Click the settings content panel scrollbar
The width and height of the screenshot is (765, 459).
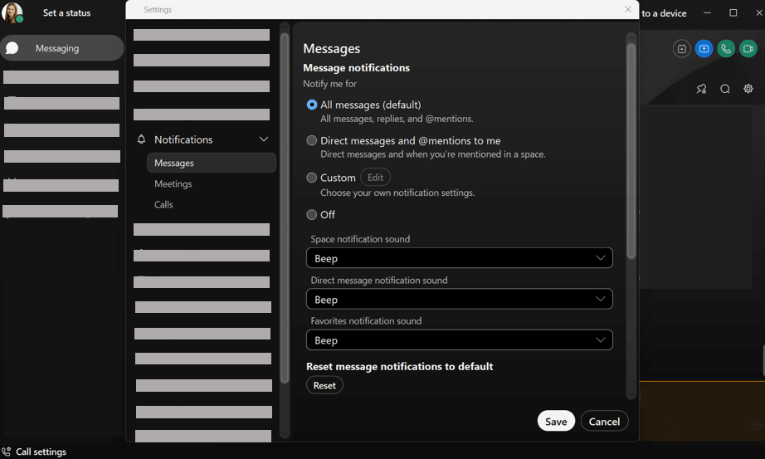click(x=631, y=151)
